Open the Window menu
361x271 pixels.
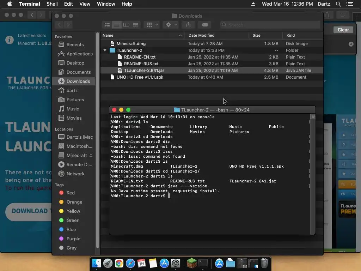106,4
